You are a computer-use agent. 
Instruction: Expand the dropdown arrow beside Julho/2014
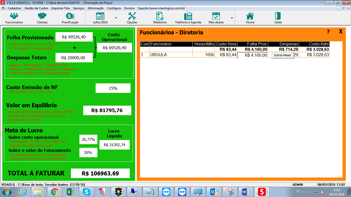tap(116, 18)
